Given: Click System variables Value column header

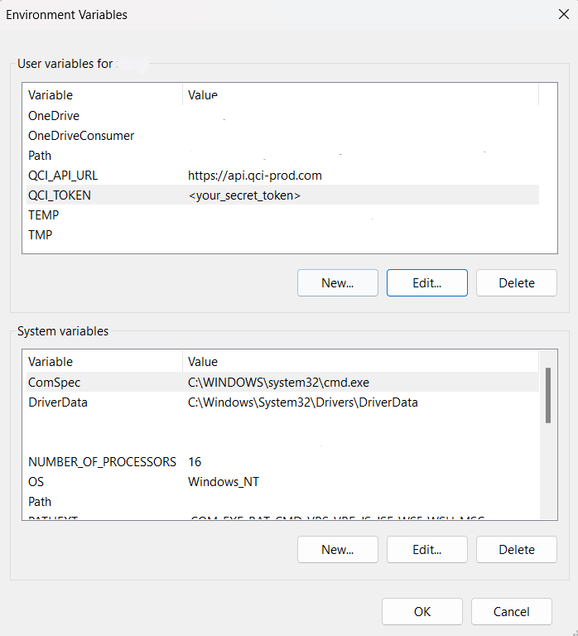Looking at the screenshot, I should coord(360,361).
